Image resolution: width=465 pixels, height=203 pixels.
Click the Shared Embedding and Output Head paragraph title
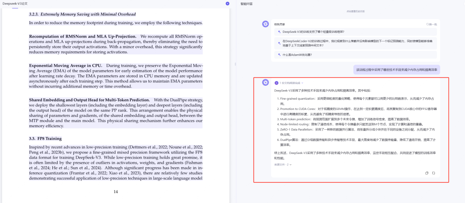tap(89, 100)
